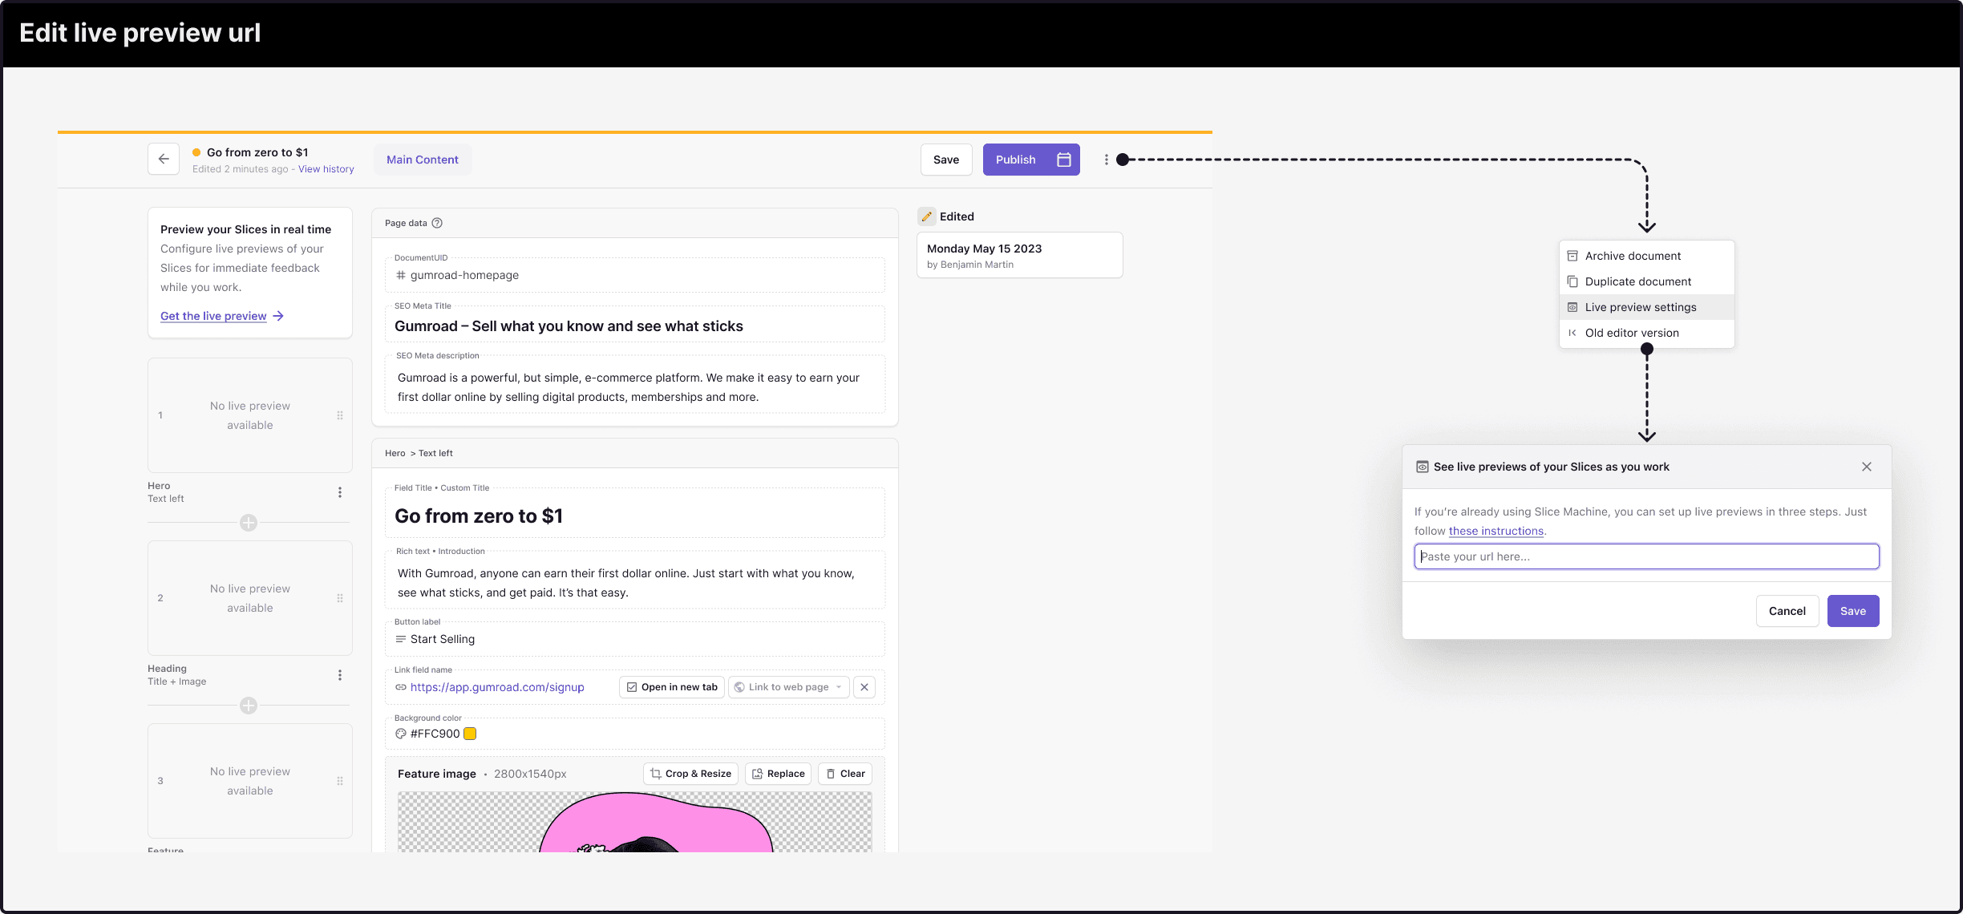Expand the Link to web page dropdown
This screenshot has height=914, width=1963.
789,687
